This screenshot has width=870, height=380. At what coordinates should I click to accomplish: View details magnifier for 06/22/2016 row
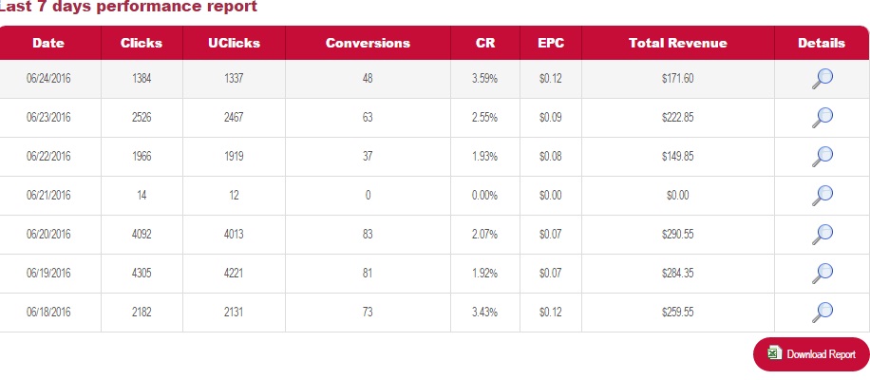coord(823,156)
